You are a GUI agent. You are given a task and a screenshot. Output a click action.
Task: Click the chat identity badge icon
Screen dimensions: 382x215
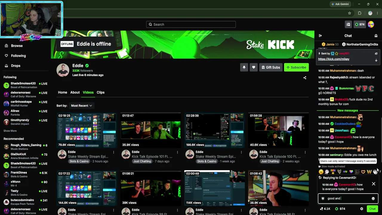pos(323,199)
